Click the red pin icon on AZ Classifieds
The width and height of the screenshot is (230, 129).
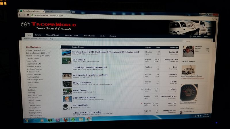pyautogui.click(x=141, y=103)
